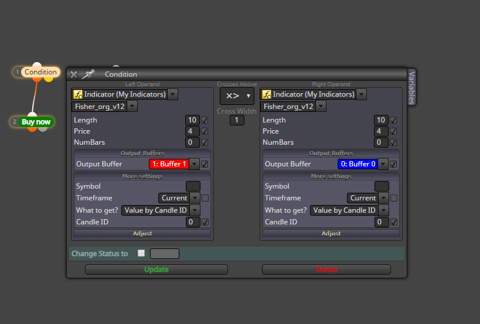480x324 pixels.
Task: Toggle left Output Buffer checkbox
Action: coord(205,164)
